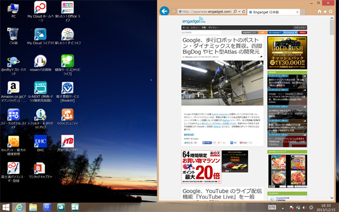Screen dimensions: 339x212
Task: Expand the dropdown at nav bar's right end
Action: (x=300, y=28)
